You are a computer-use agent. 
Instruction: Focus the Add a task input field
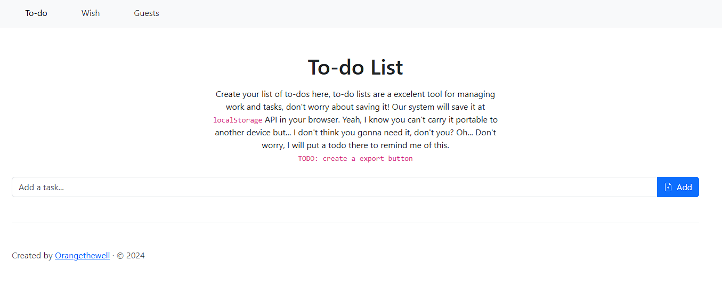[335, 187]
